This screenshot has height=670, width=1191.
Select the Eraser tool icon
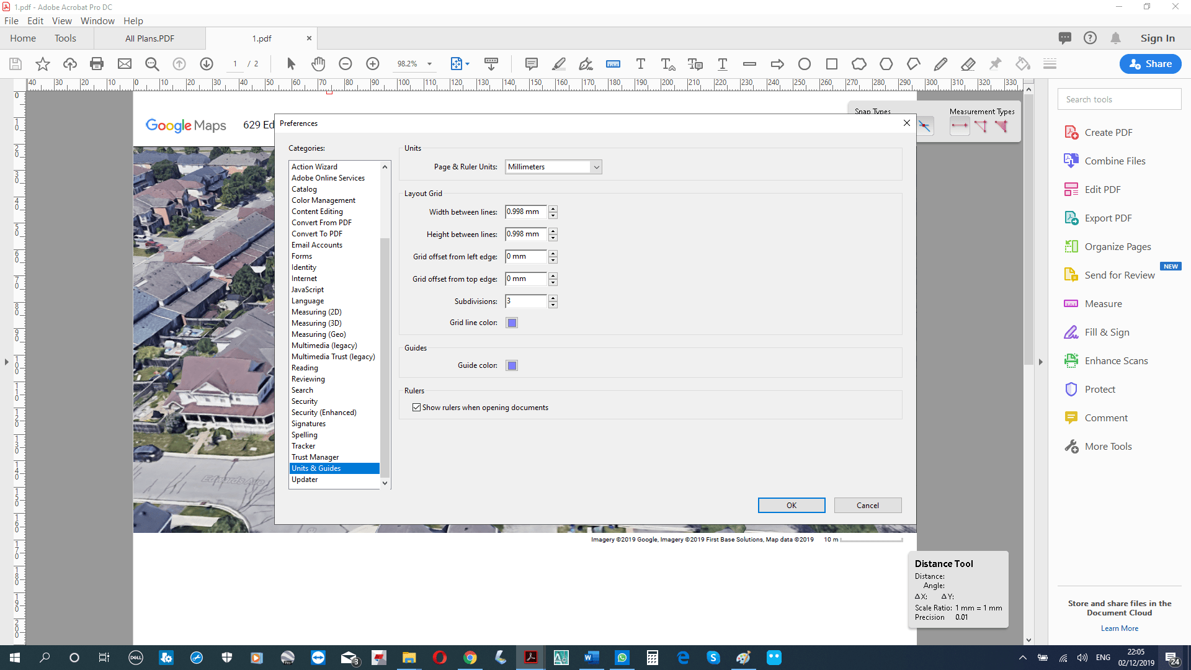968,64
